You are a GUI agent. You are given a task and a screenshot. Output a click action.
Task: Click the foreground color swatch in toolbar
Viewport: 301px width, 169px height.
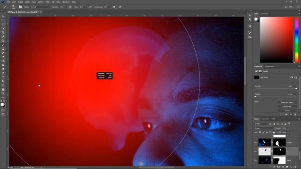click(2, 104)
